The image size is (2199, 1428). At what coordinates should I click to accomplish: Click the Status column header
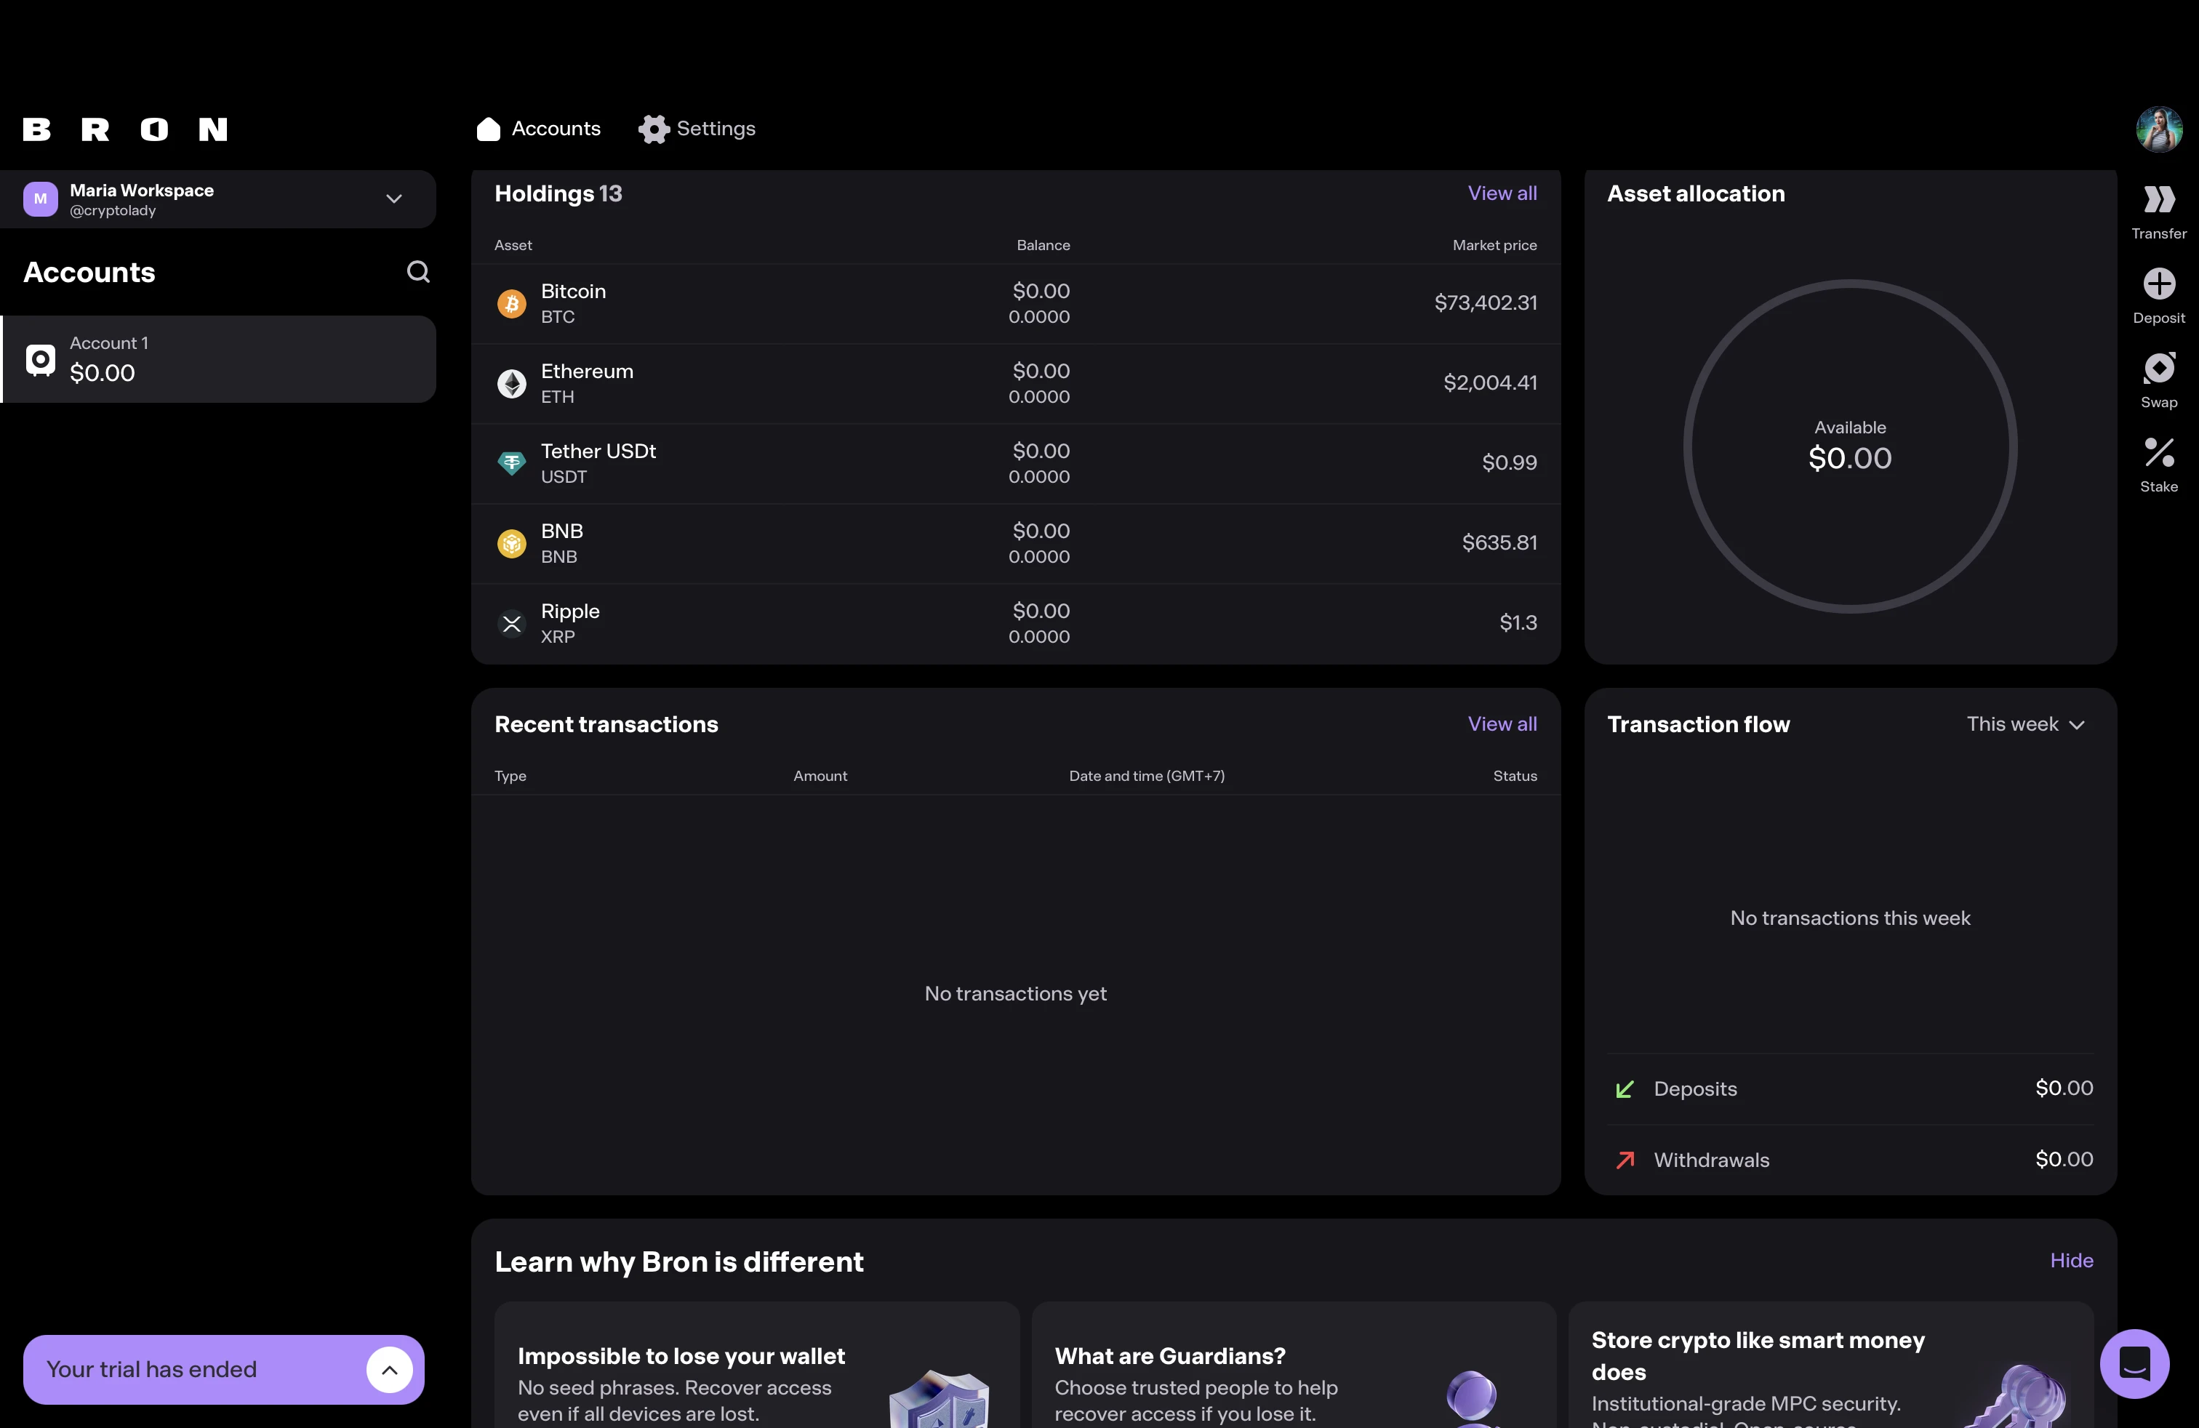tap(1514, 776)
